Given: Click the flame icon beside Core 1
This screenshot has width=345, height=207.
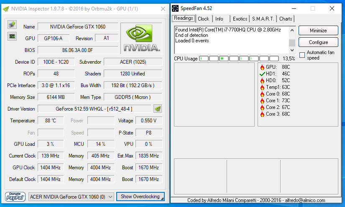Looking at the screenshot, I should [x=262, y=101].
